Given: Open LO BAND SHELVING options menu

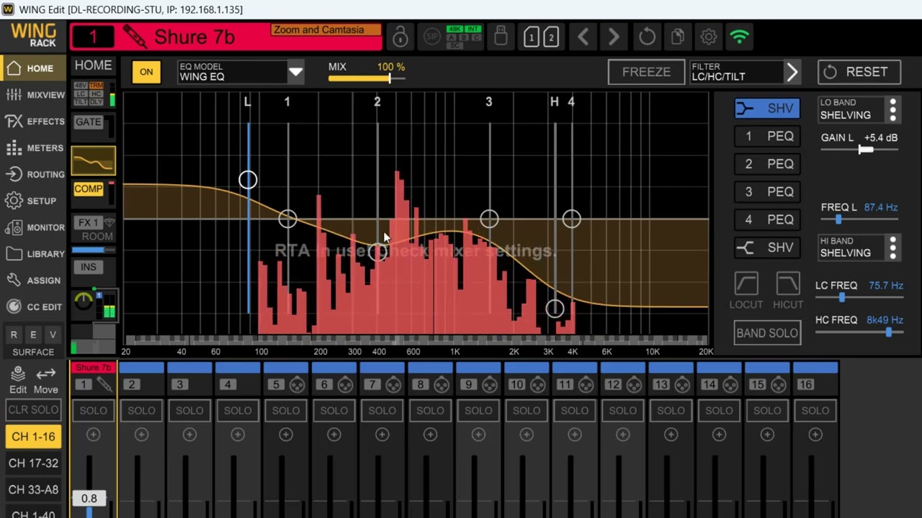Looking at the screenshot, I should pos(893,109).
